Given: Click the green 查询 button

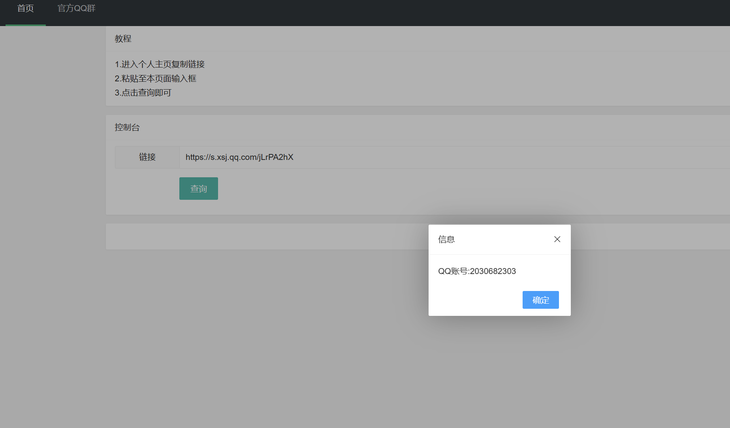Looking at the screenshot, I should click(x=198, y=189).
